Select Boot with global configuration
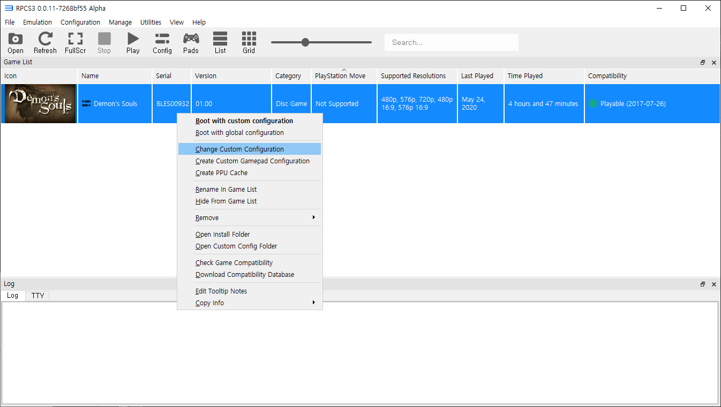721x407 pixels. tap(250, 133)
